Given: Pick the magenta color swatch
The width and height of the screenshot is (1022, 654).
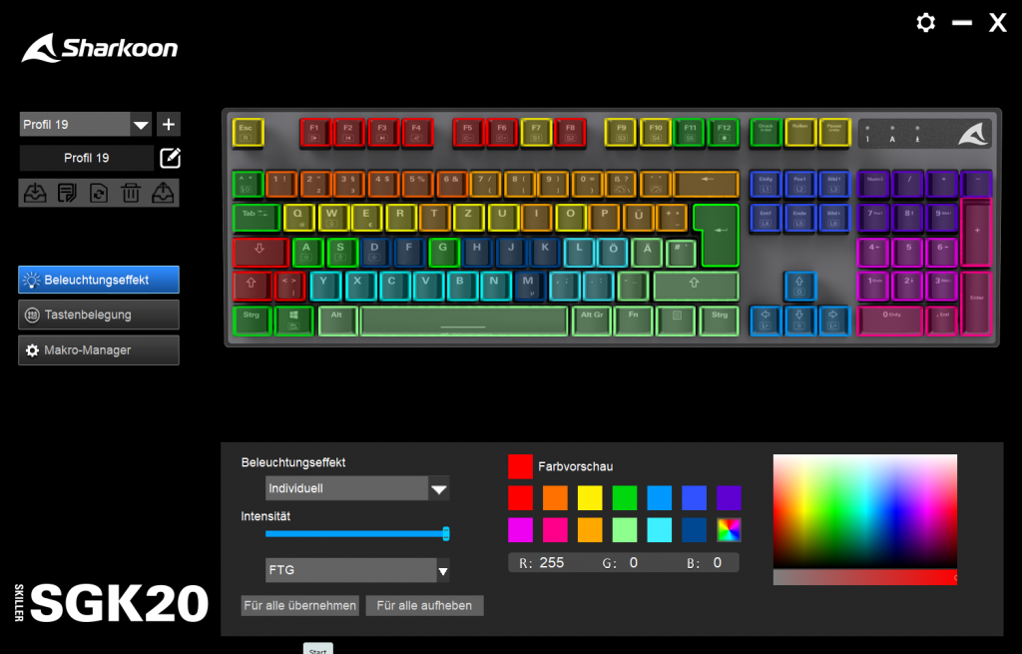Looking at the screenshot, I should tap(520, 530).
